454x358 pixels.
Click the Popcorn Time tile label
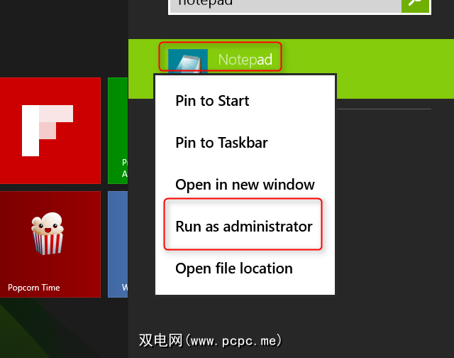pos(34,288)
